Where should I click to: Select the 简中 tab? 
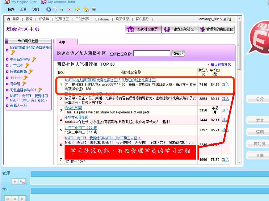click(x=66, y=42)
